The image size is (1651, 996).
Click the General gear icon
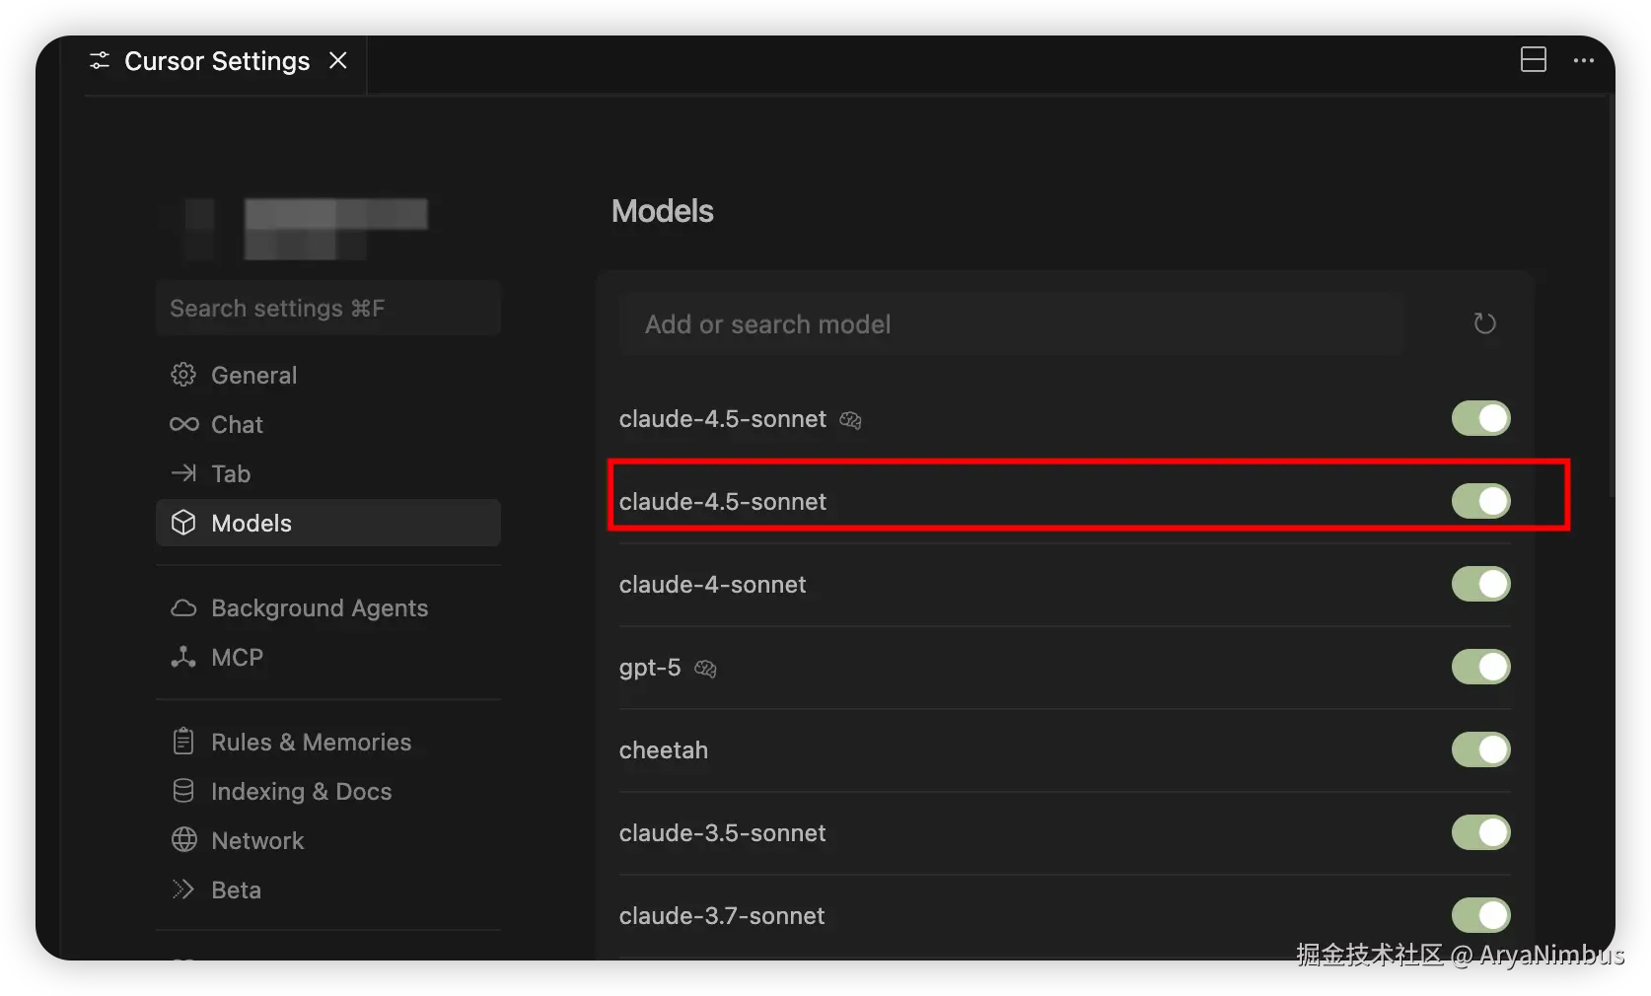pos(183,375)
